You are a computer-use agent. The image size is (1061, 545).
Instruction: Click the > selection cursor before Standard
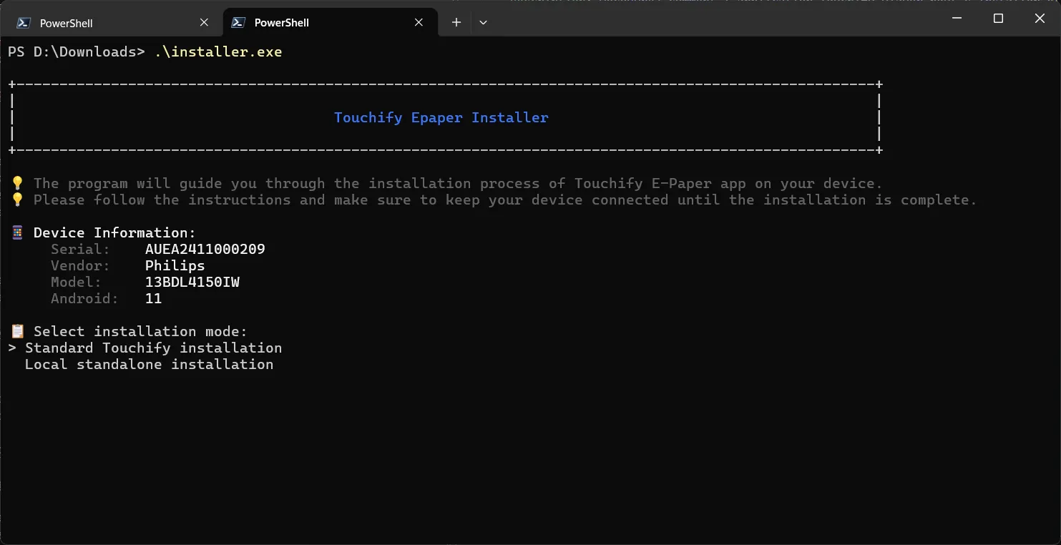pyautogui.click(x=12, y=348)
